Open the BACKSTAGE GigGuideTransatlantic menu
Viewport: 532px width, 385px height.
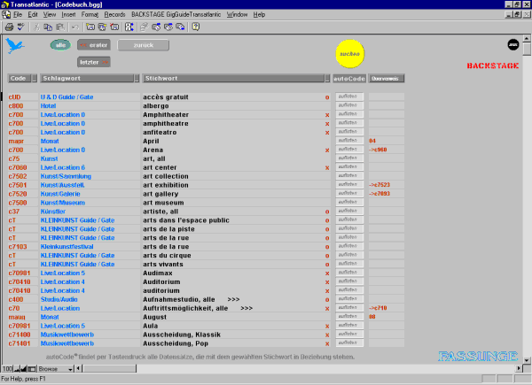click(x=176, y=15)
